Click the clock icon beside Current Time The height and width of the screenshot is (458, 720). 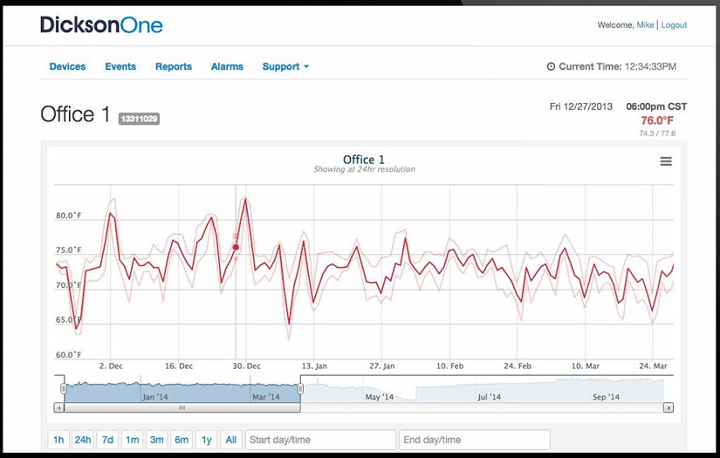(551, 66)
